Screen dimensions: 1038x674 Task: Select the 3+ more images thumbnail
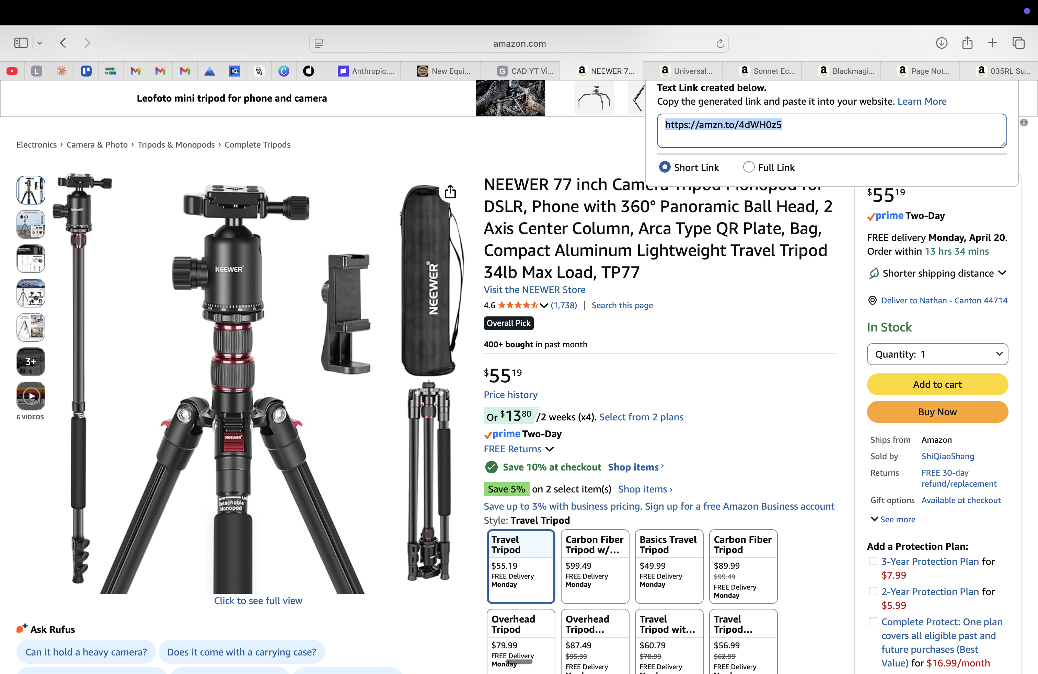pos(31,361)
